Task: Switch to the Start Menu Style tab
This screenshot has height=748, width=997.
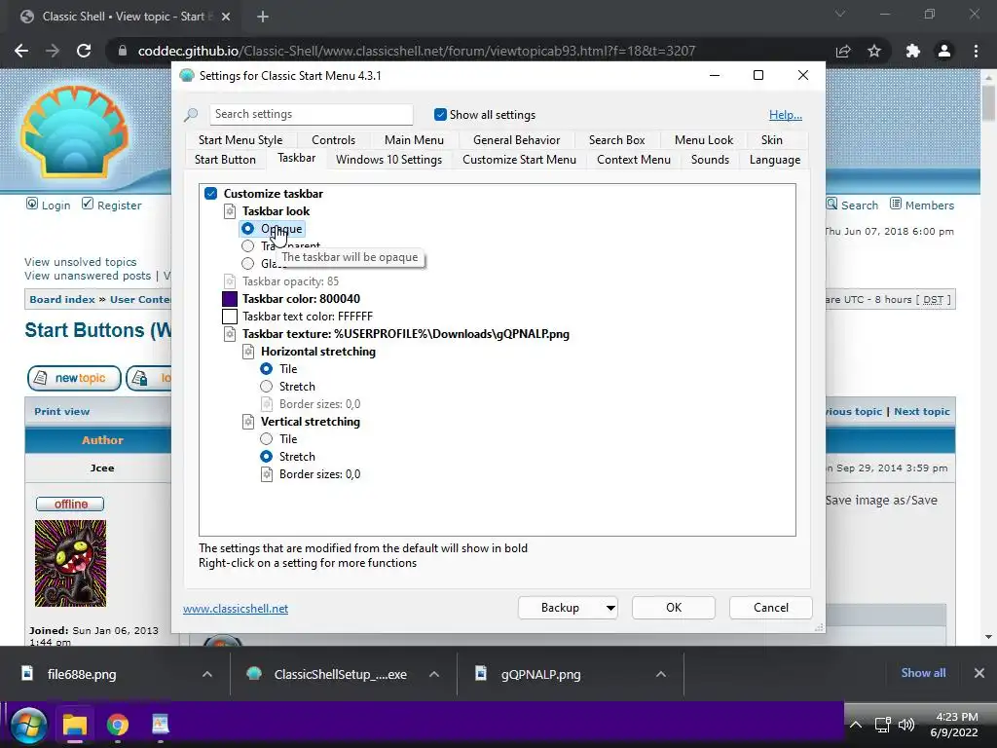Action: click(240, 140)
